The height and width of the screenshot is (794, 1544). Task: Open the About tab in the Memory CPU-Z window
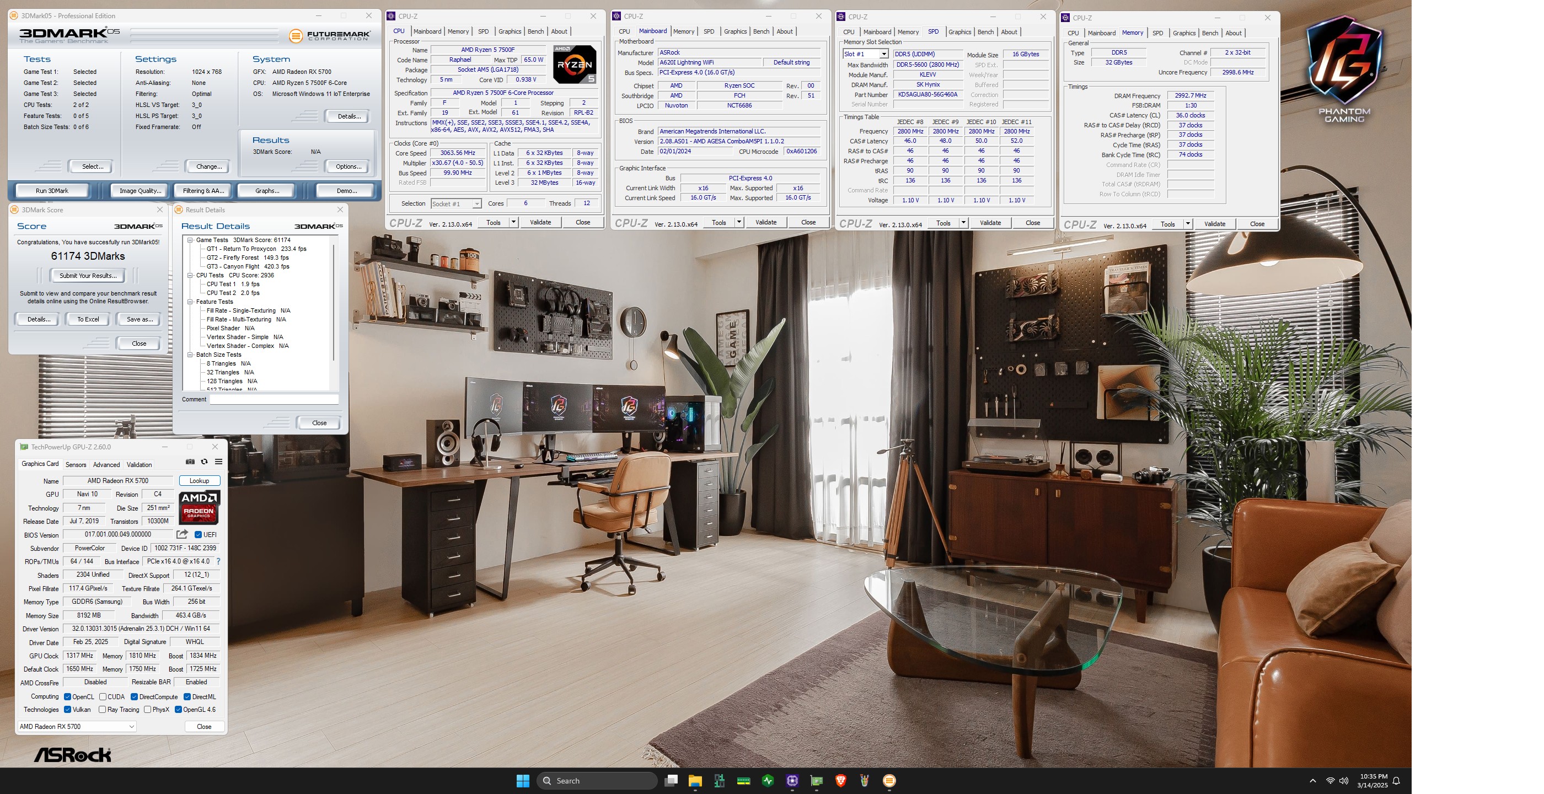click(1234, 33)
